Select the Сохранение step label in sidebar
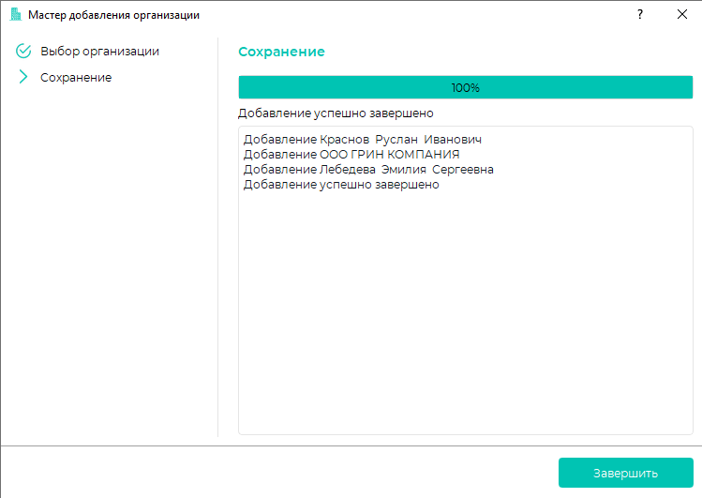Screen dimensions: 702x498 (76, 77)
